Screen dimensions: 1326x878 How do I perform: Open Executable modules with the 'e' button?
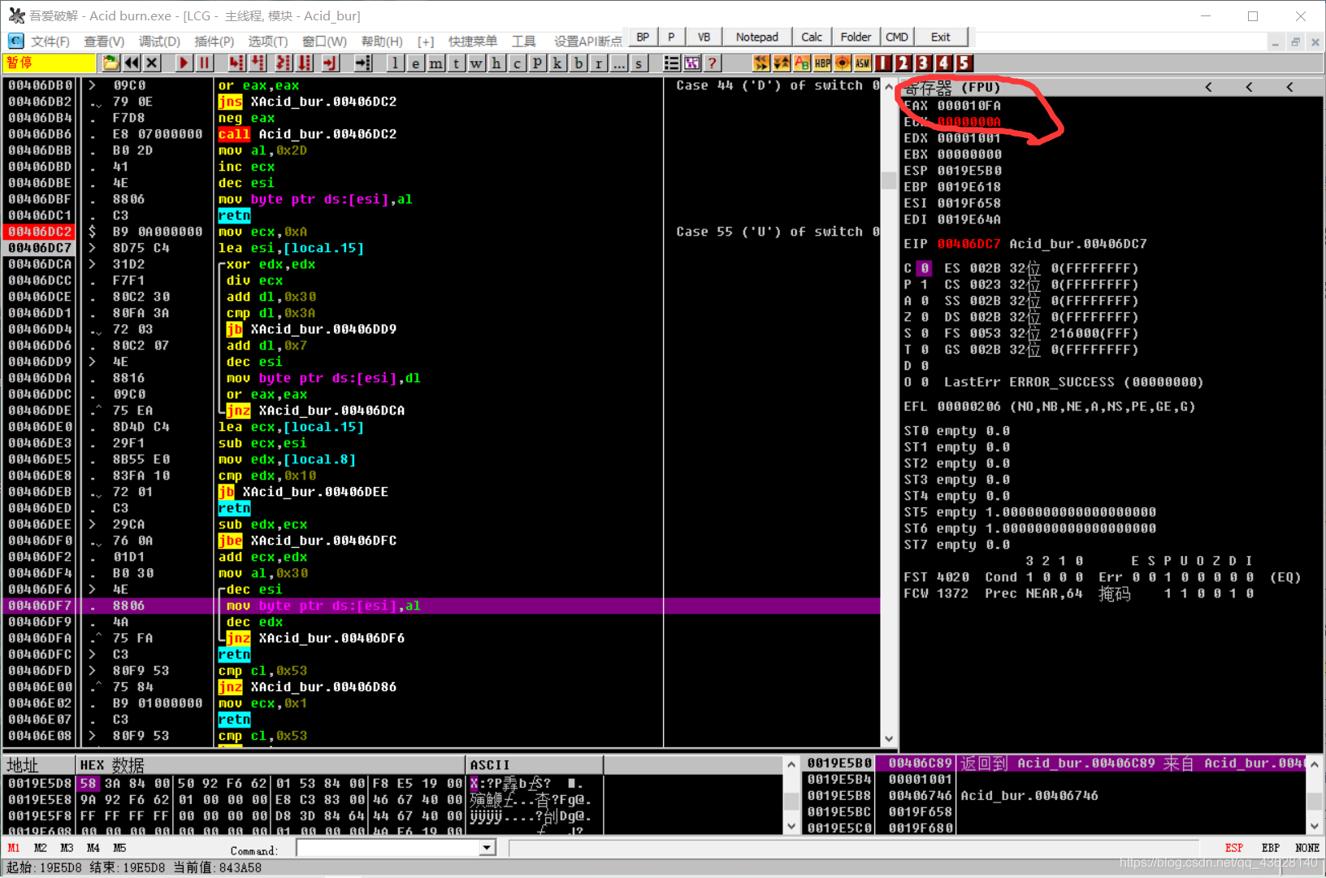pos(415,63)
